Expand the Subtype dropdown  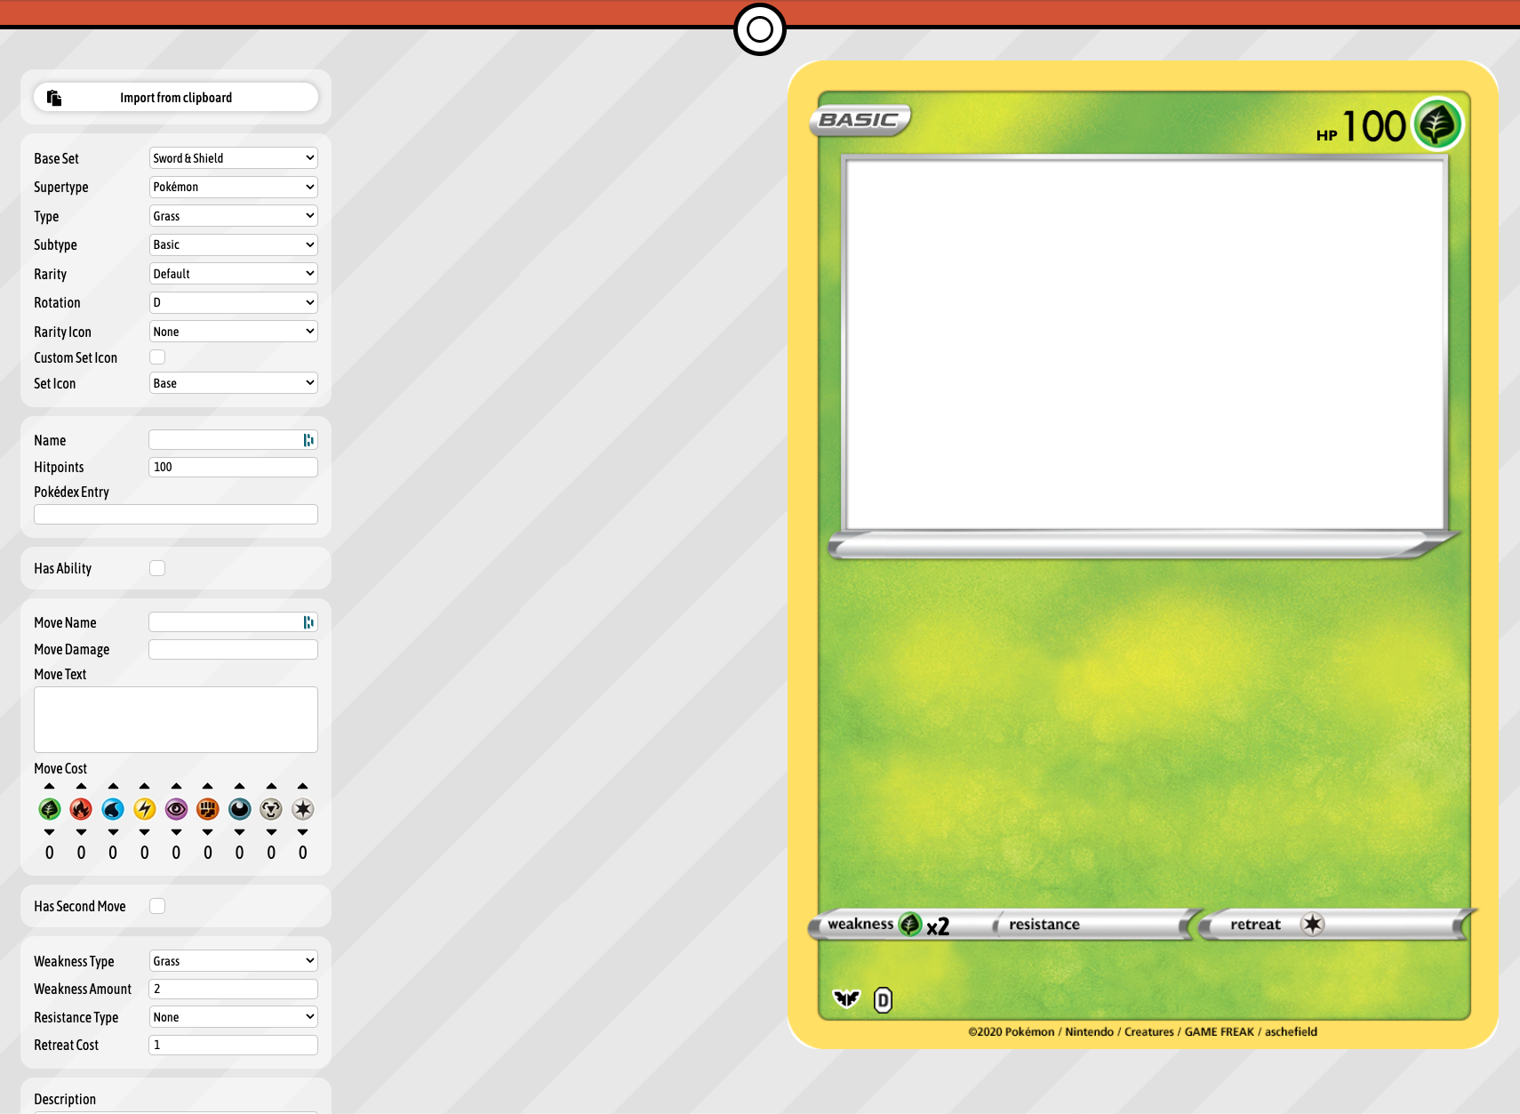(234, 244)
